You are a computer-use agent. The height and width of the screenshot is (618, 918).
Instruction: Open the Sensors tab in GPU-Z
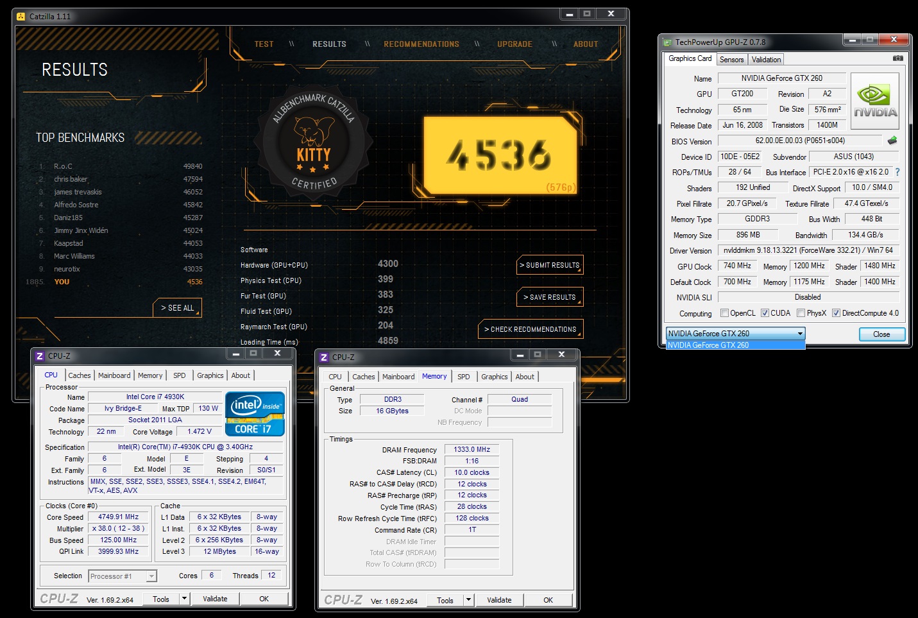pos(731,60)
